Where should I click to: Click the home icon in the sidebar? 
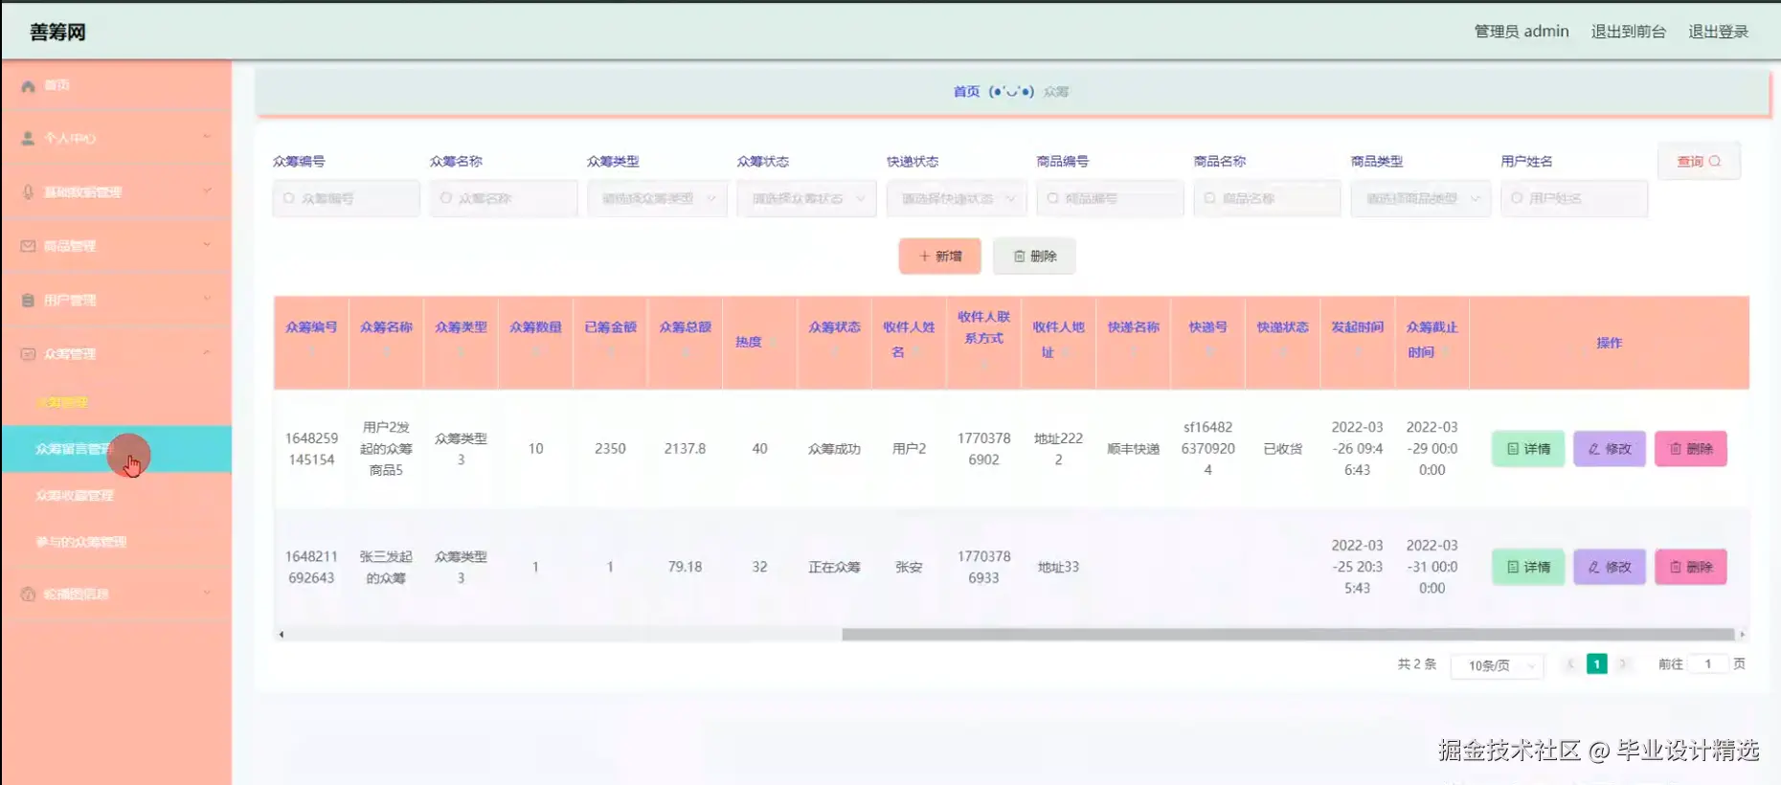point(28,86)
